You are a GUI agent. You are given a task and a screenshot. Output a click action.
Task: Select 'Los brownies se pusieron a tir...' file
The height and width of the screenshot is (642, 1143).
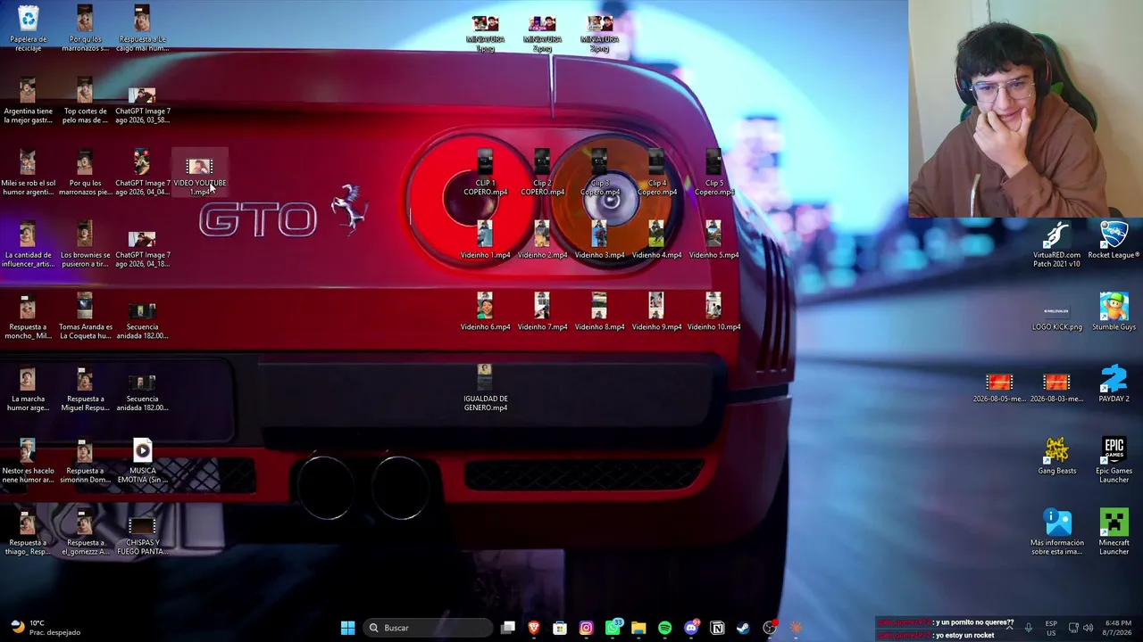coord(85,245)
